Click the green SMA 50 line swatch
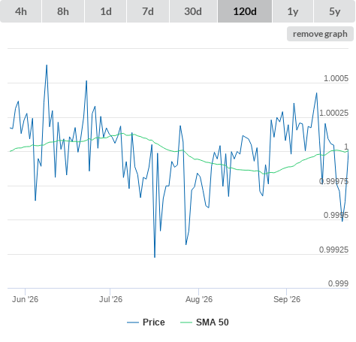Screen dimensions: 356x342 [x=186, y=322]
